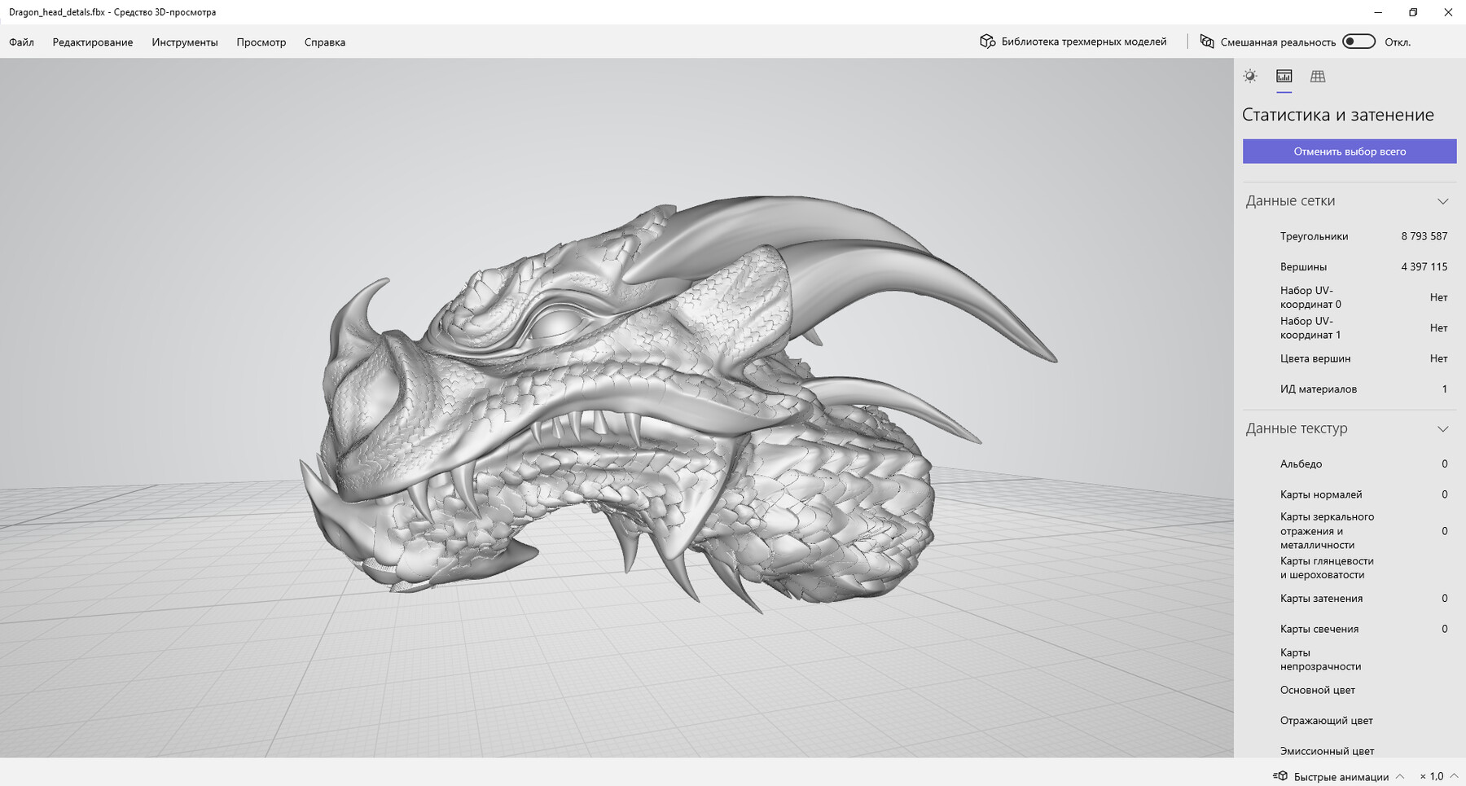Open the Редактирование menu
This screenshot has width=1466, height=786.
92,42
